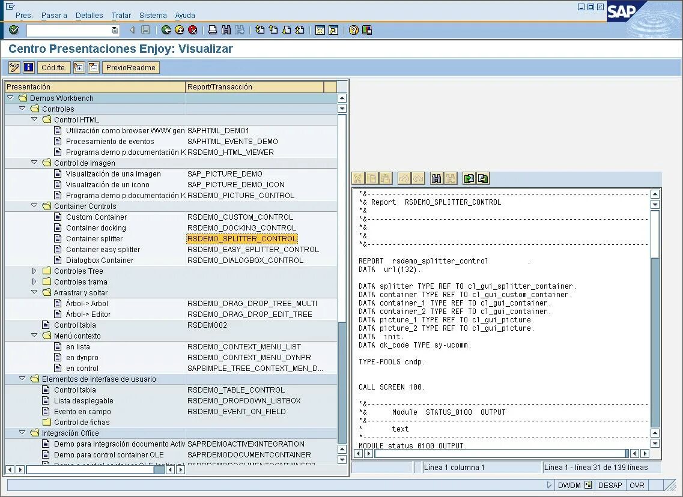Click the OVR overwrite mode indicator
This screenshot has height=497, width=683.
pyautogui.click(x=637, y=485)
